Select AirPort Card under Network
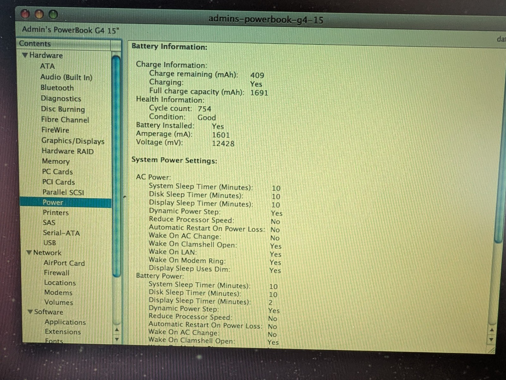 coord(64,263)
